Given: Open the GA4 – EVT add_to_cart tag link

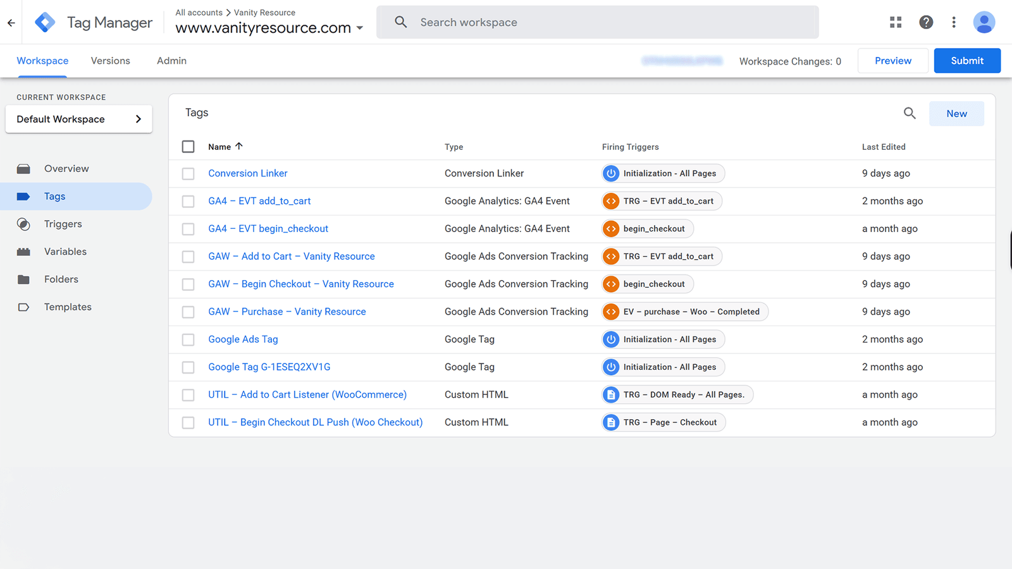Looking at the screenshot, I should [x=259, y=201].
